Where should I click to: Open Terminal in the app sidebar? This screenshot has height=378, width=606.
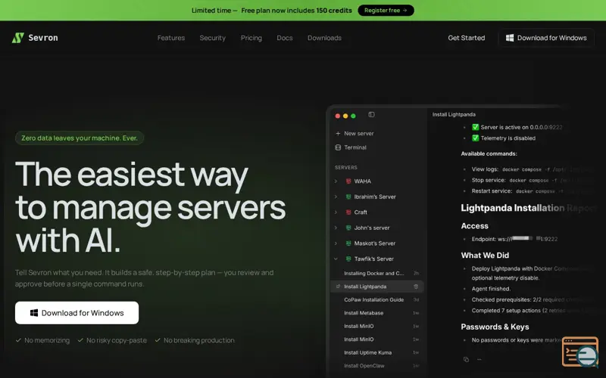(x=351, y=147)
